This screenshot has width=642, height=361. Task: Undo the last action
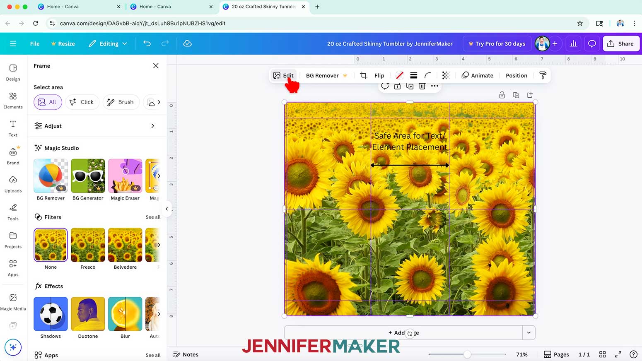(147, 43)
